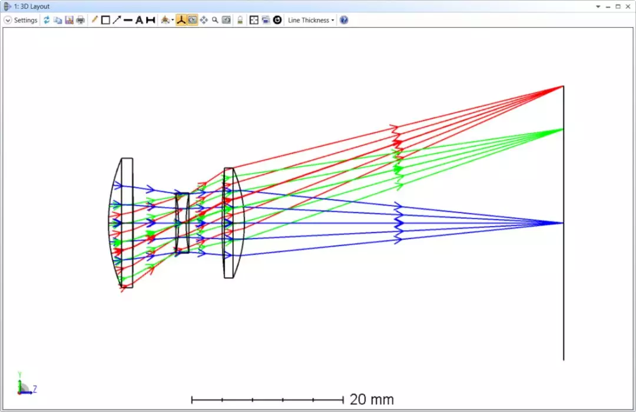The width and height of the screenshot is (636, 412).
Task: Click the Copy to clipboard icon
Action: click(x=58, y=20)
